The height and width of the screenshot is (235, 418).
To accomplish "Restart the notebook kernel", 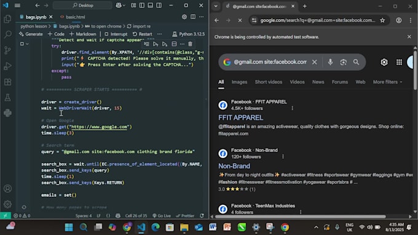I will pyautogui.click(x=143, y=34).
